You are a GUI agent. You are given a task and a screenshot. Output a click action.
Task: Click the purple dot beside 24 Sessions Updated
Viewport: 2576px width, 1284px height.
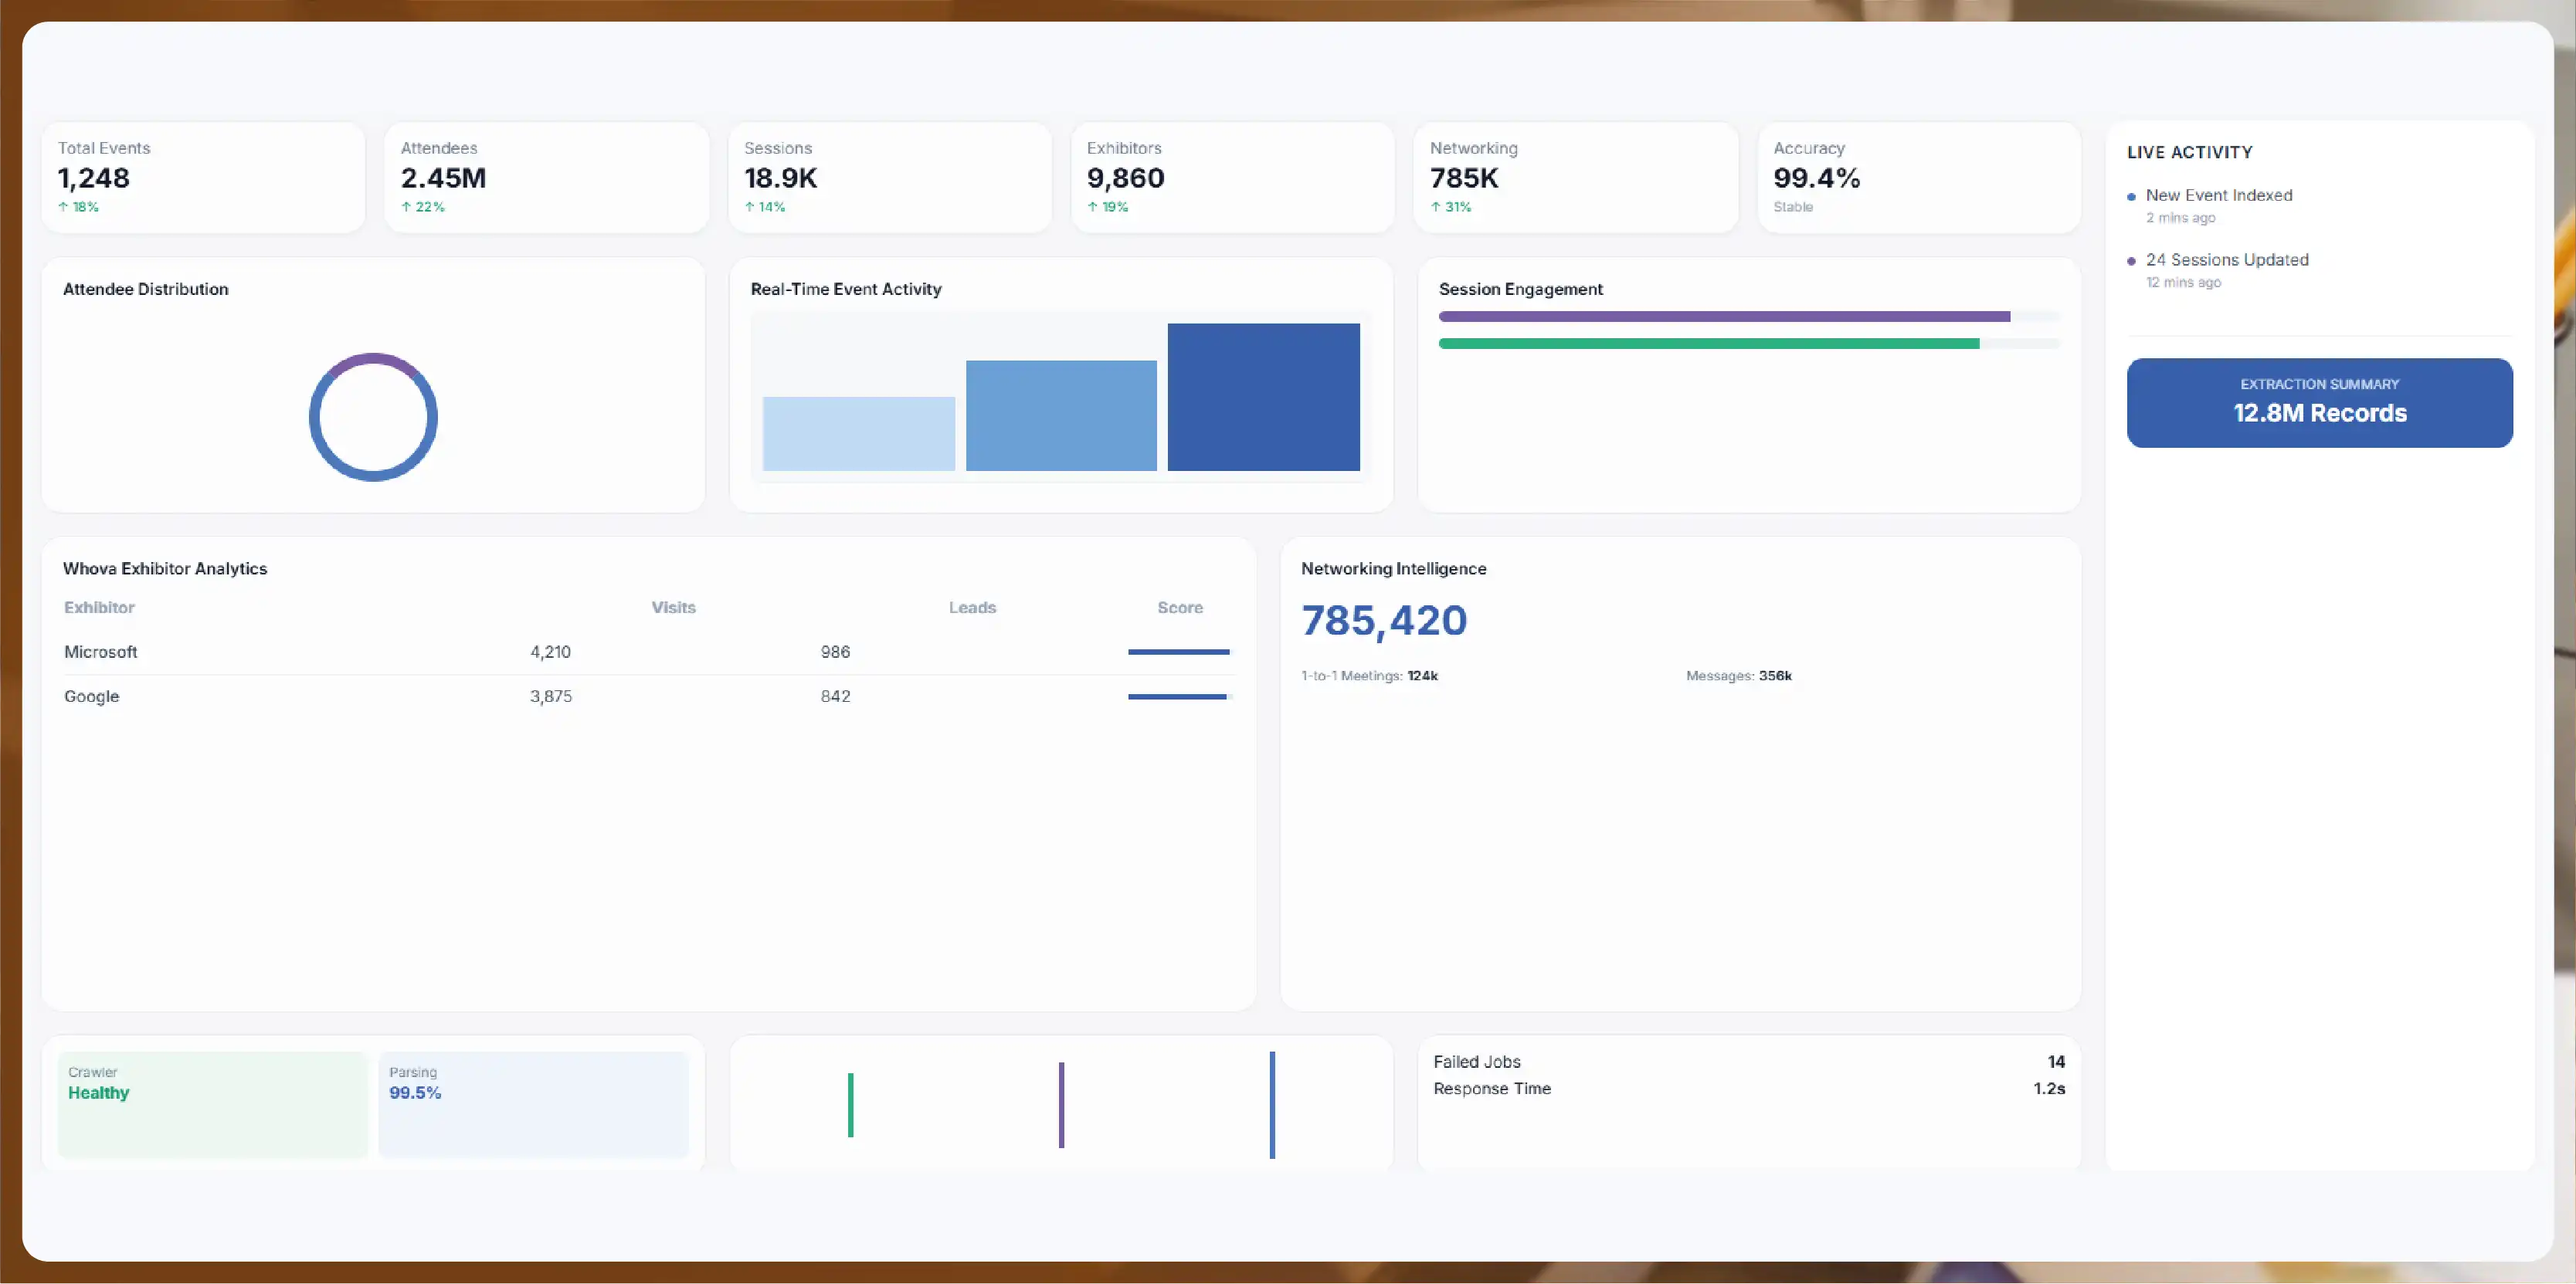2131,261
